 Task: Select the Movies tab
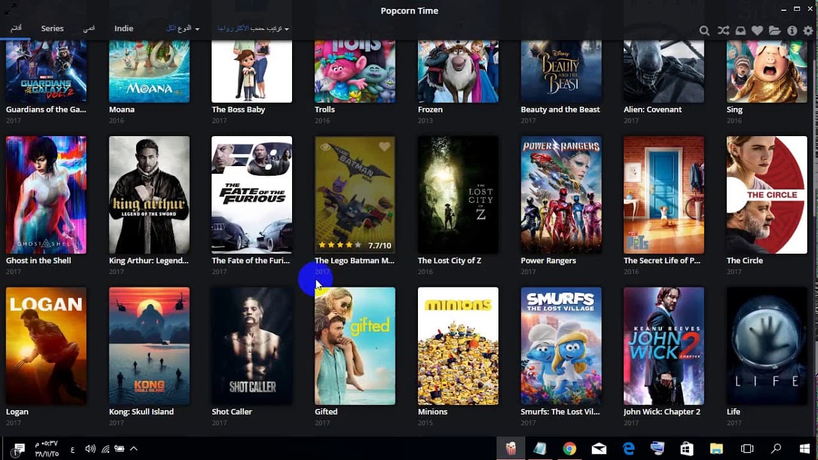click(16, 29)
